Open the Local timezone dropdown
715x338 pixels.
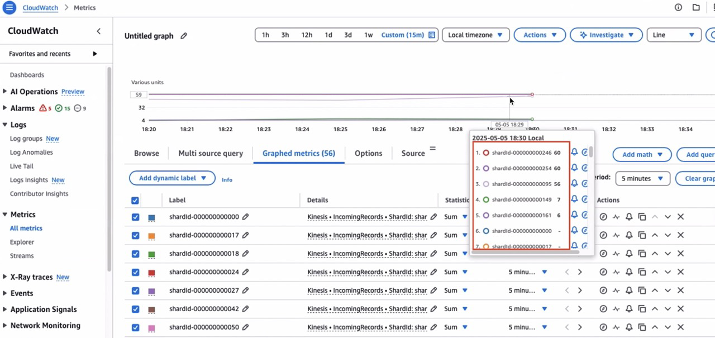click(x=475, y=35)
